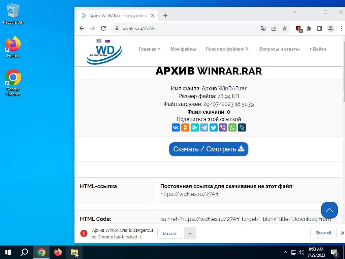The width and height of the screenshot is (345, 259).
Task: Click the Файл скачали: 0 text
Action: click(x=209, y=112)
